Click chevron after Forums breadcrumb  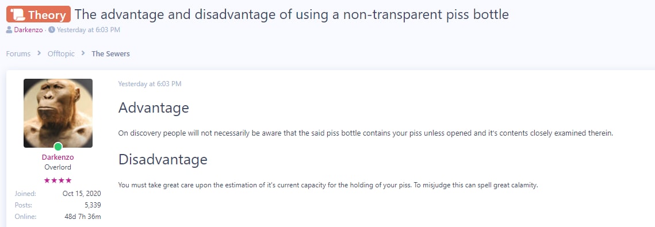(x=39, y=53)
